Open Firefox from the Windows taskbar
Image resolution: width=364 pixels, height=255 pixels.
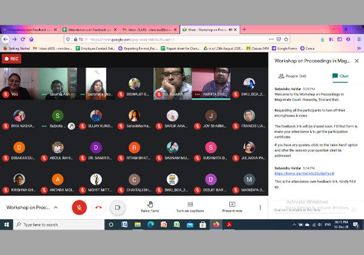215,225
